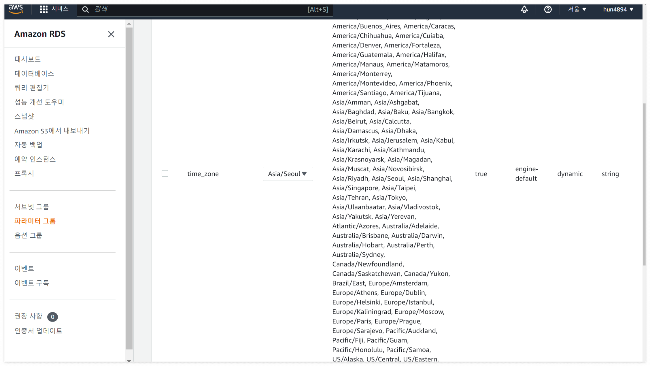
Task: Open the notifications bell icon
Action: click(x=524, y=10)
